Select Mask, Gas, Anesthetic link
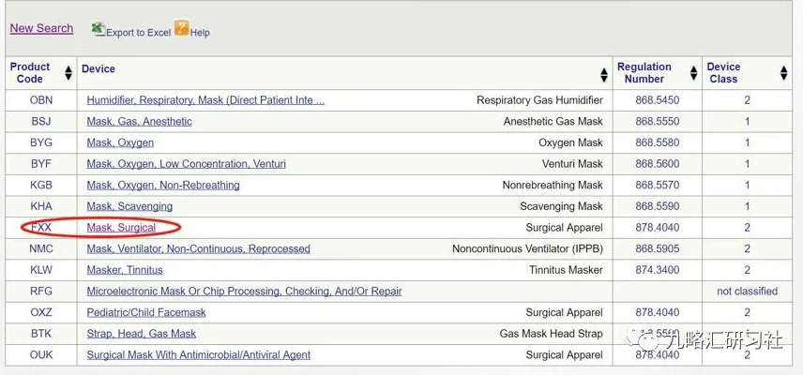 tap(139, 122)
